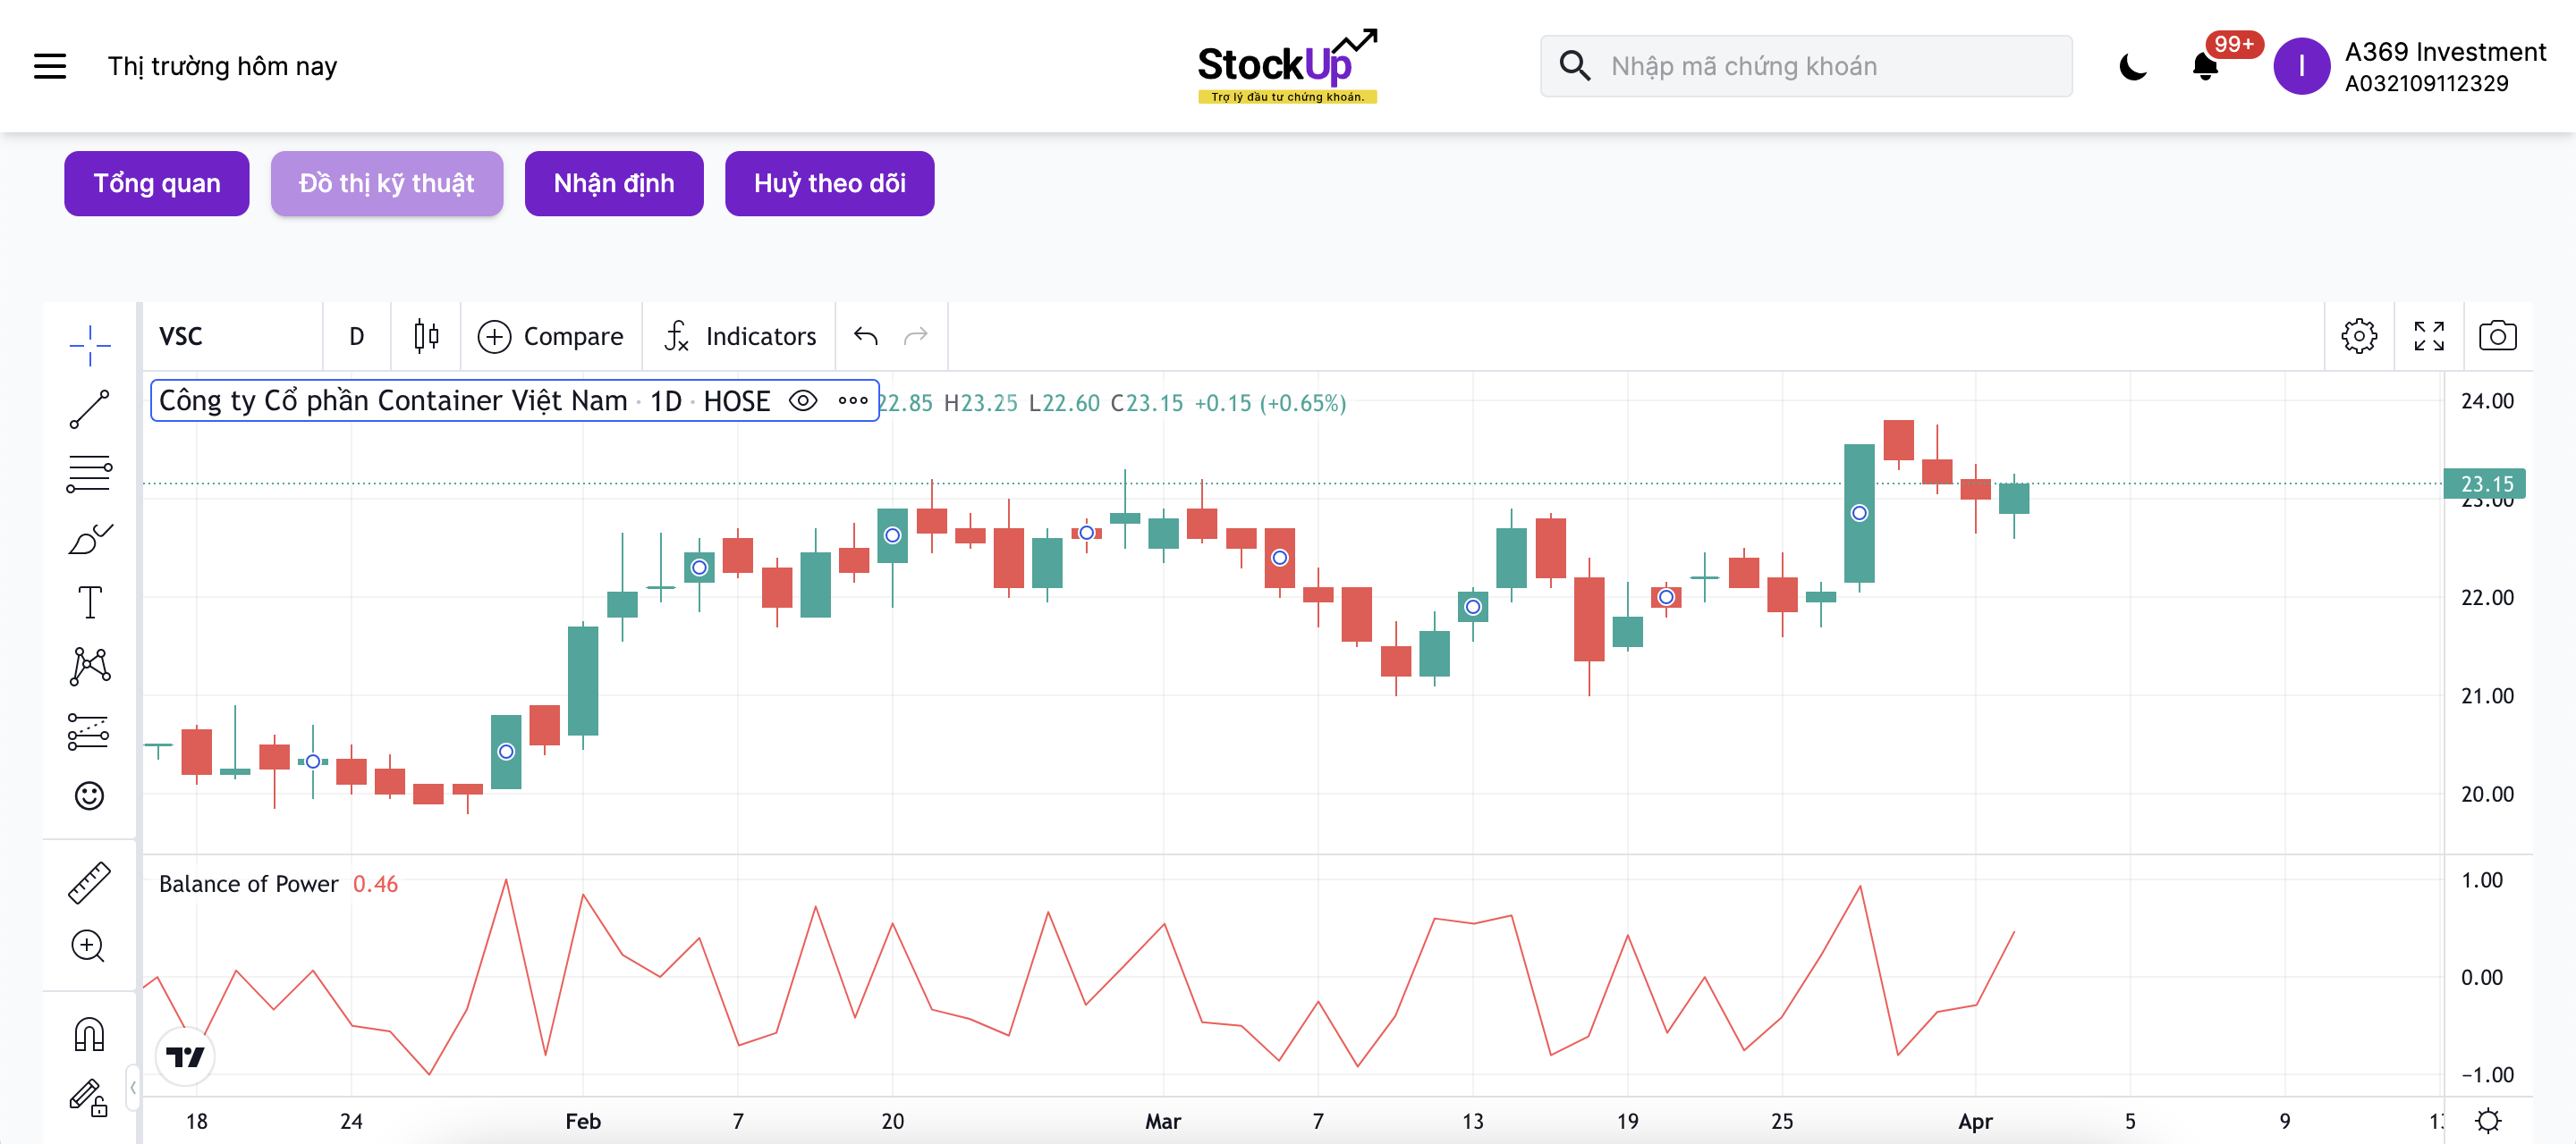Click the 99+ notification badge
Screen dimensions: 2576x1144
tap(2234, 45)
